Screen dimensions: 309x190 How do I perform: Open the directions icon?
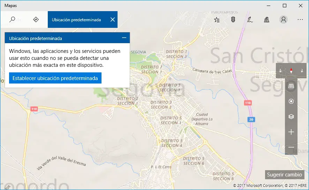click(x=36, y=19)
